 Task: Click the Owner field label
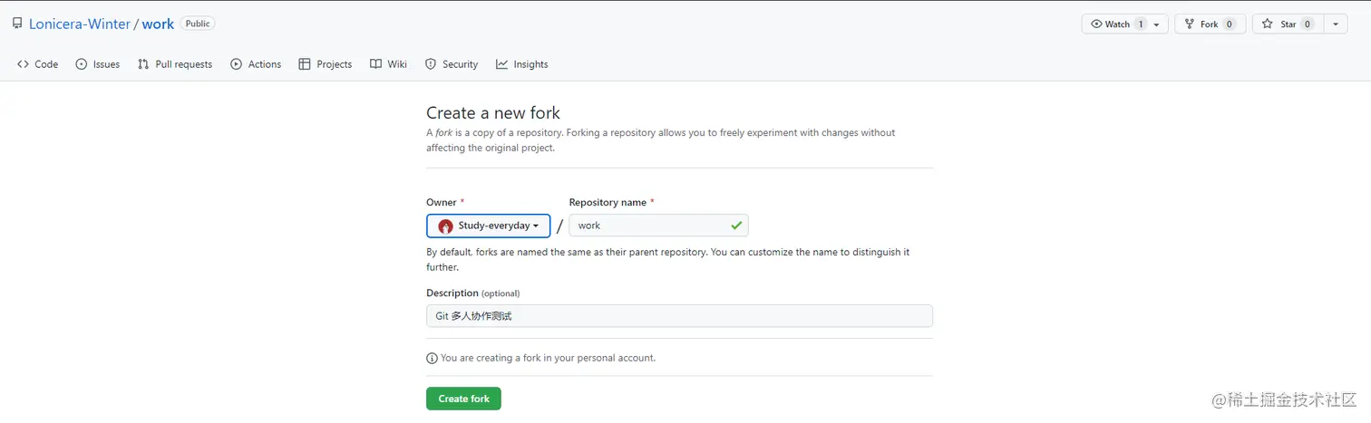442,202
